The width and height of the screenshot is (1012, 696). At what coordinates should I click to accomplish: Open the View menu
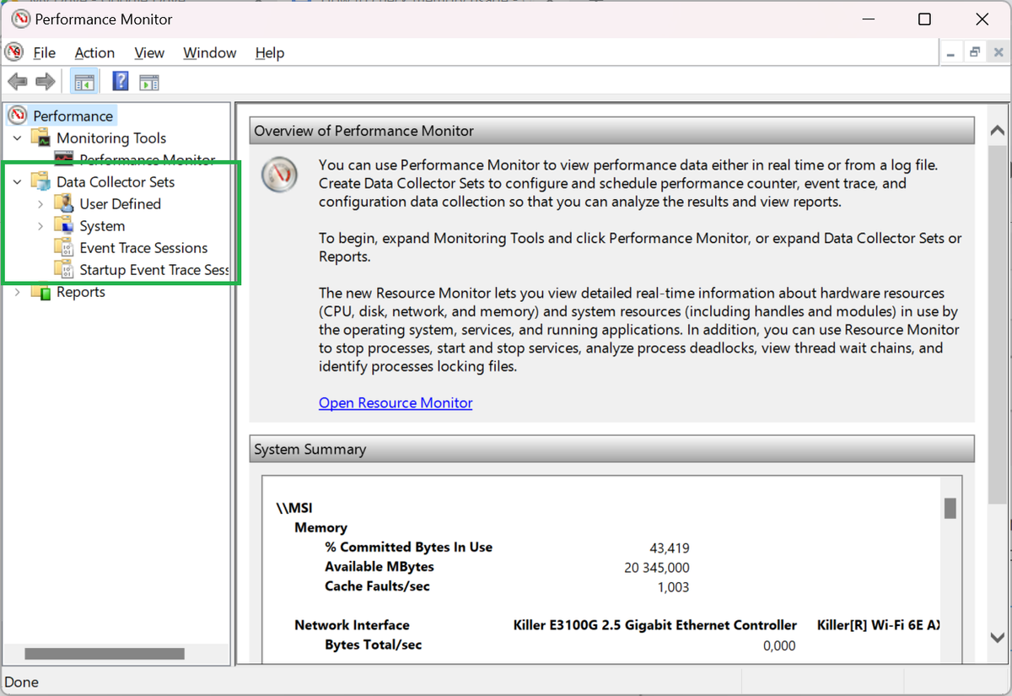149,52
